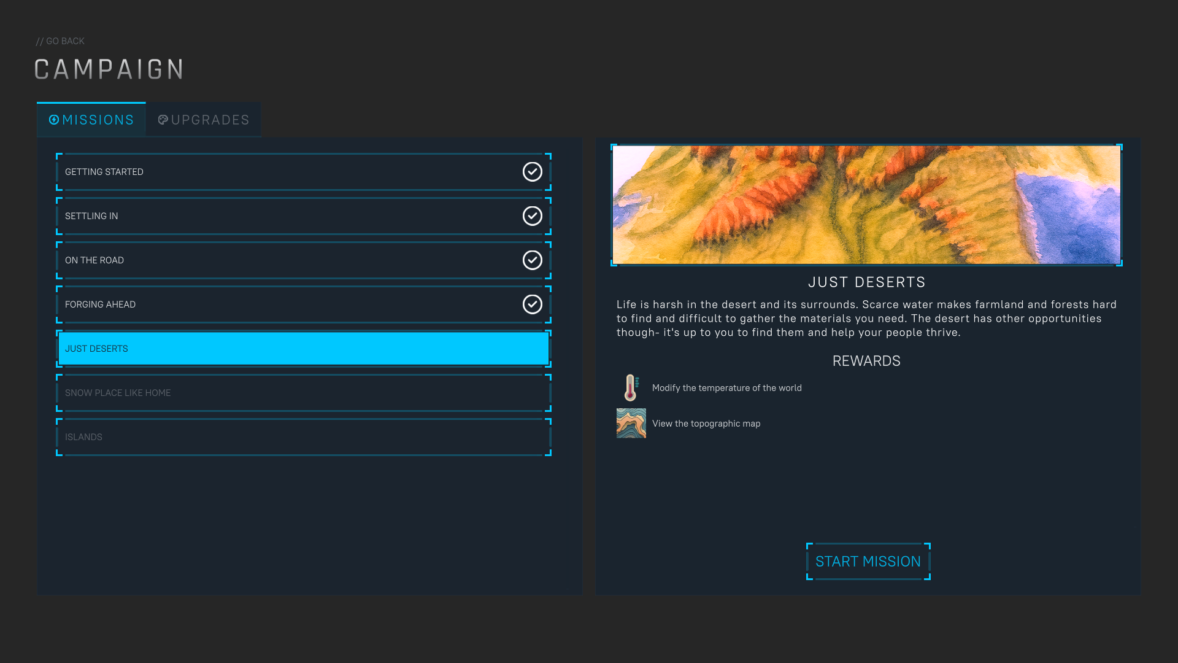Click the Settling In completed checkmark

click(533, 216)
